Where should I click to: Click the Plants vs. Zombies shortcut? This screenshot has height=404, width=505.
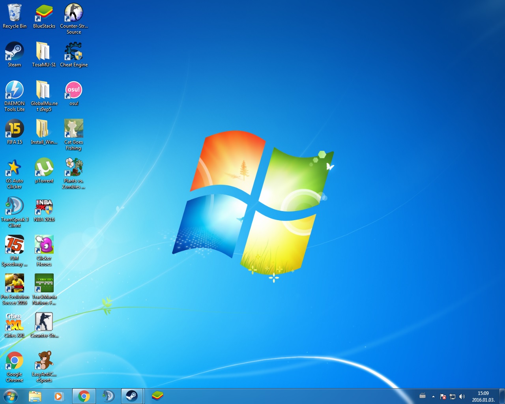point(74,174)
